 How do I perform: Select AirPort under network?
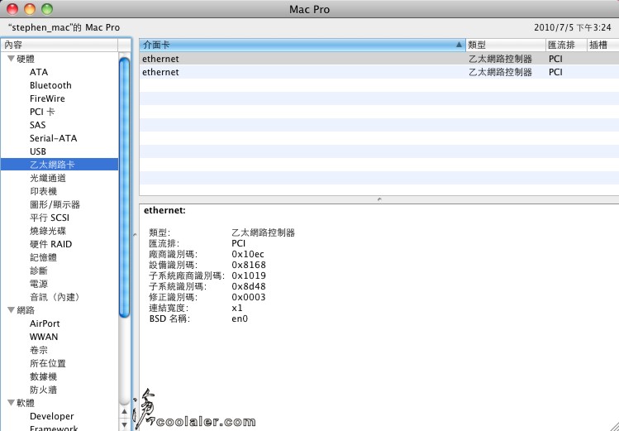pyautogui.click(x=45, y=323)
